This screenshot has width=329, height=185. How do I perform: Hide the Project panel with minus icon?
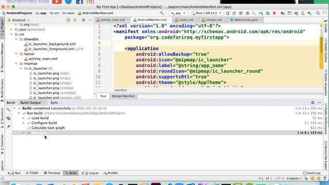coord(90,20)
